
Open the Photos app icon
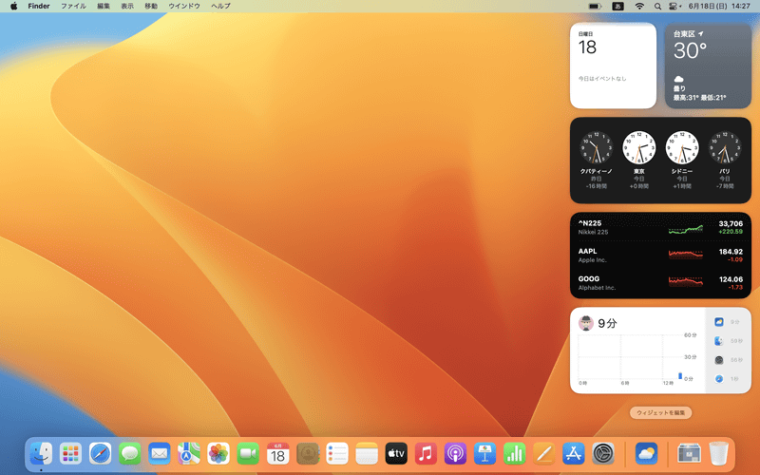[218, 454]
